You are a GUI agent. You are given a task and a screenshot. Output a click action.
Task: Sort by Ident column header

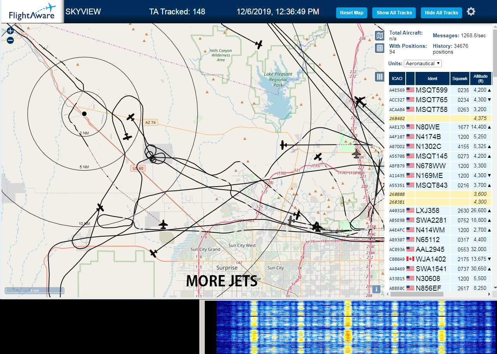point(432,78)
